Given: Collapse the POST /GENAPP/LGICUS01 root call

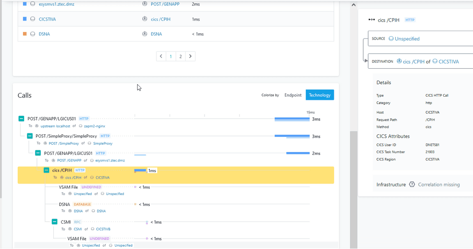Looking at the screenshot, I should click(x=21, y=119).
